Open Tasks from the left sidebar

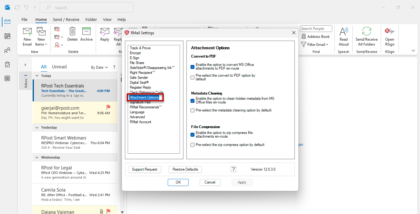click(x=7, y=64)
